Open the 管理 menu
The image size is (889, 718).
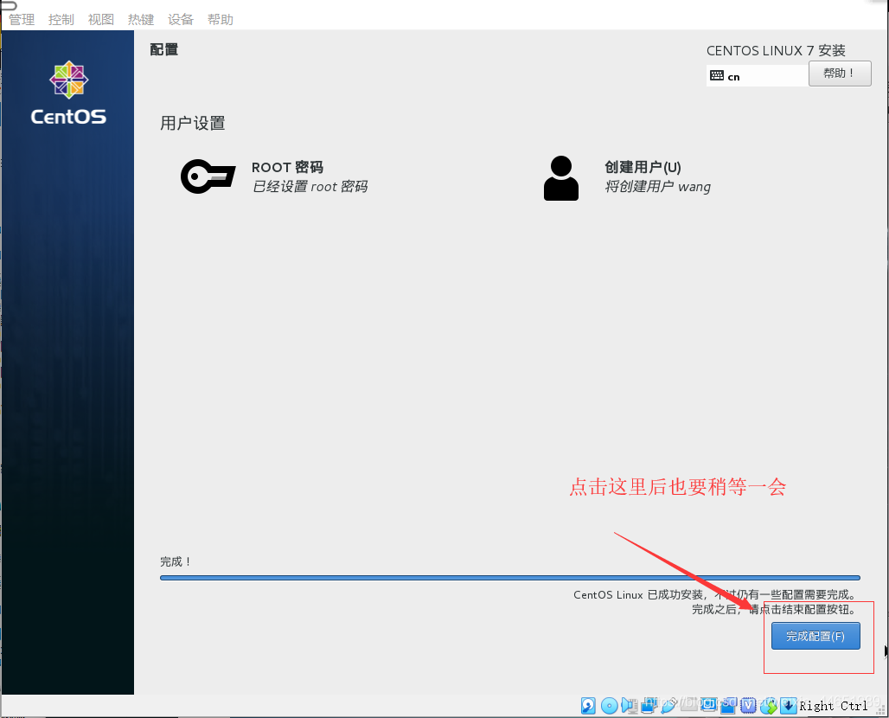(x=22, y=19)
